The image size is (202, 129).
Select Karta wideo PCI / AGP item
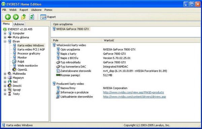(x=31, y=50)
